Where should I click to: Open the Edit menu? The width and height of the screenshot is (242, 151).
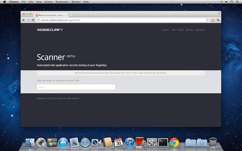click(x=31, y=2)
